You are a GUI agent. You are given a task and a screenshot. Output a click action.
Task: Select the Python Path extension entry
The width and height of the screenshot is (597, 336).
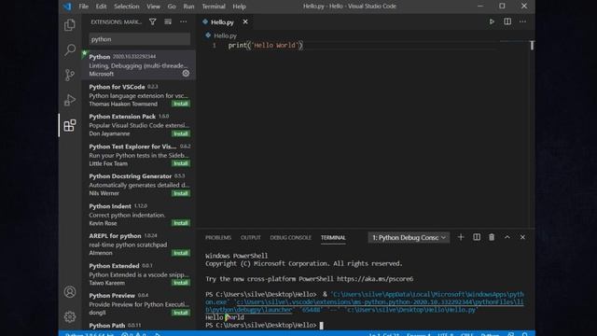[139, 326]
